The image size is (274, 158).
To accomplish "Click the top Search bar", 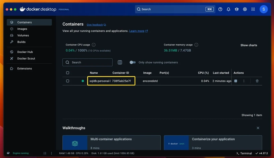I will click(x=175, y=9).
